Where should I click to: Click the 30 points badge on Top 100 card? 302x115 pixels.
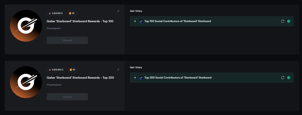pos(72,13)
